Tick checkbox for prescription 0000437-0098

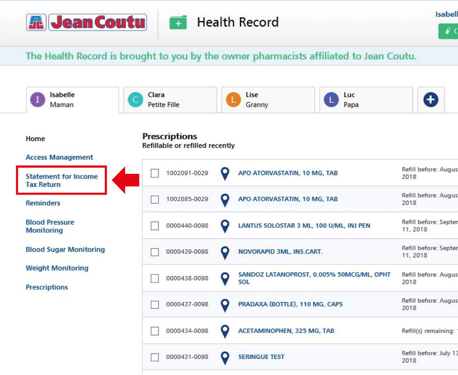[x=155, y=305]
